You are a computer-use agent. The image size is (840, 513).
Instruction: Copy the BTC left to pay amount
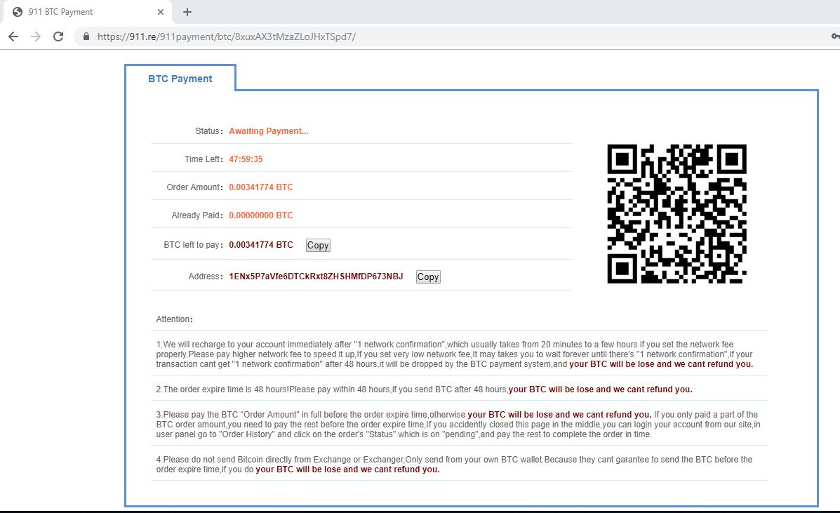coord(318,245)
